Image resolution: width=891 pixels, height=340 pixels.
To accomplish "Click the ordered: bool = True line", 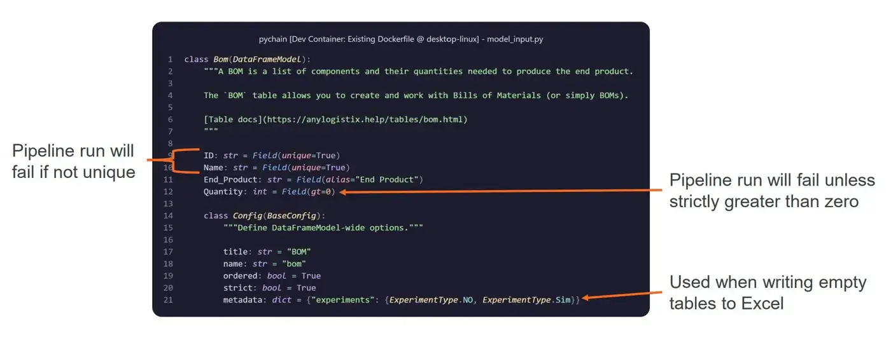I will point(272,276).
